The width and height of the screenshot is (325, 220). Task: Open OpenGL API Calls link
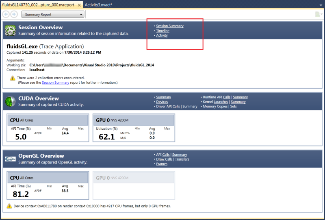pyautogui.click(x=166, y=155)
